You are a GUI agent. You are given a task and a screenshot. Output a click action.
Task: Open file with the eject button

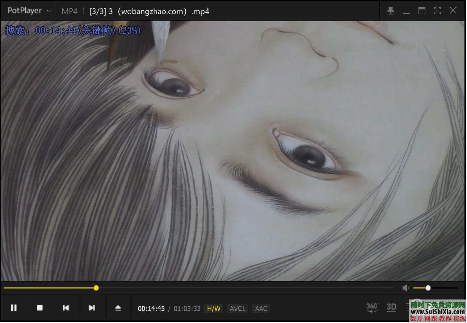click(x=118, y=308)
